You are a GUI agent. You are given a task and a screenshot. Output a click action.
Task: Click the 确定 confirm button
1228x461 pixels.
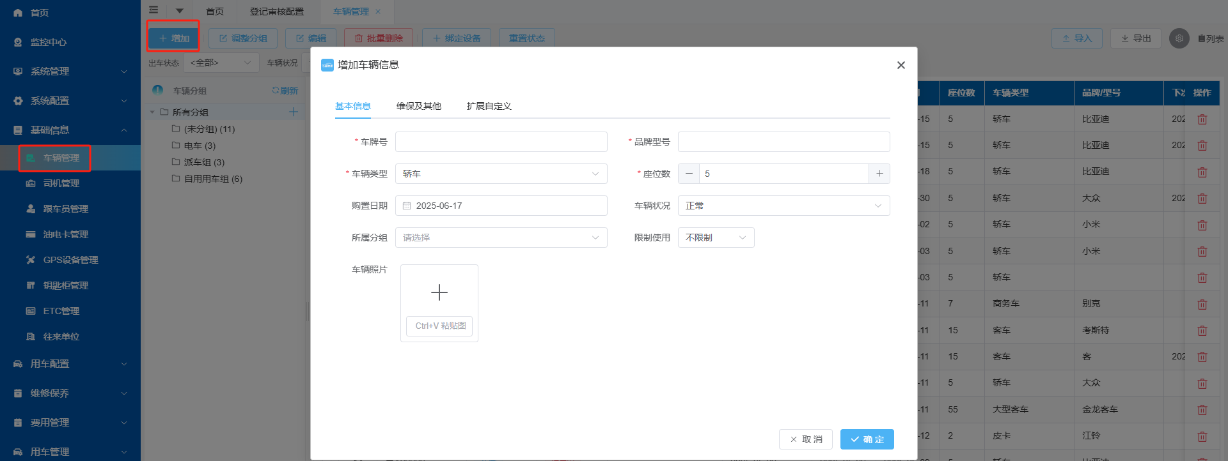[867, 439]
